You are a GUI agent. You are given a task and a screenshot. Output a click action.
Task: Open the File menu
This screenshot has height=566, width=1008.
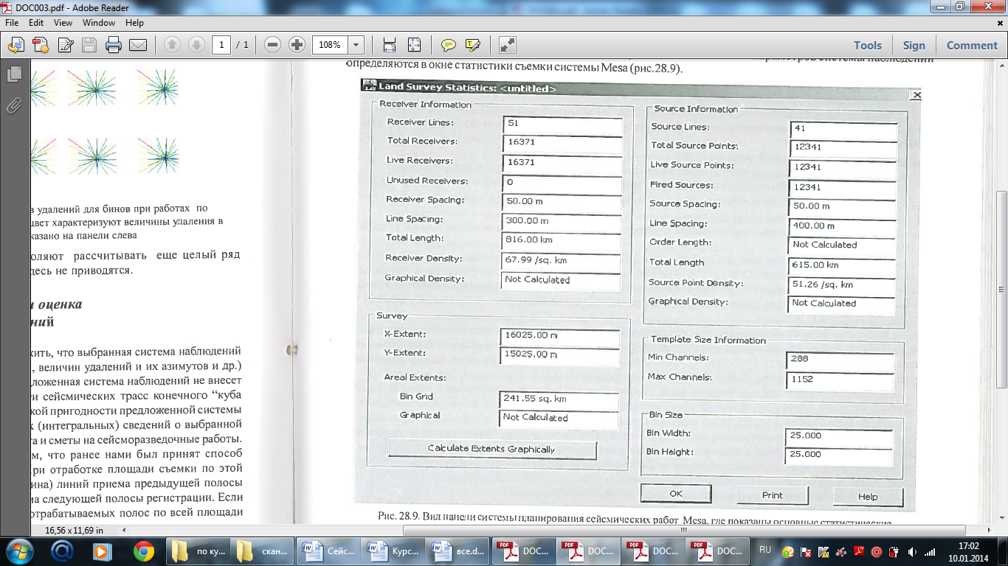tap(11, 23)
